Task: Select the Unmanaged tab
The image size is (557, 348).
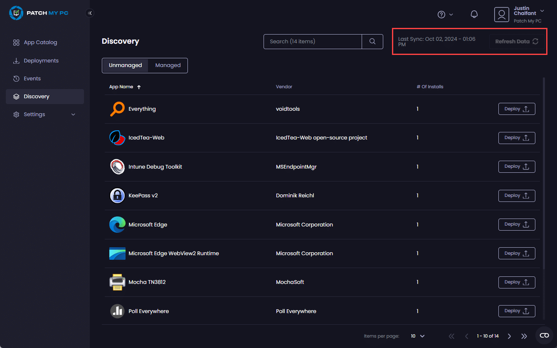Action: click(x=126, y=65)
